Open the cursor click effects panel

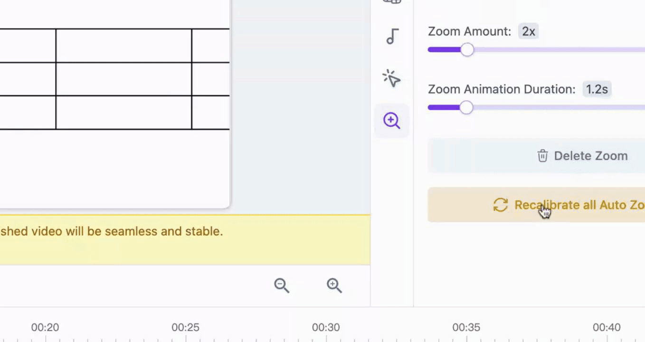pyautogui.click(x=392, y=78)
